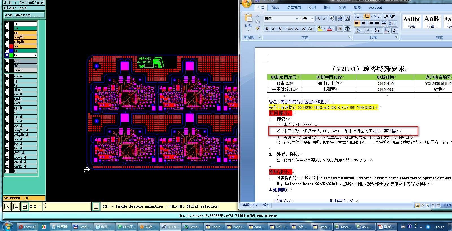Expand the 字体 font dialog launcher
452x231 pixels.
coord(349,37)
